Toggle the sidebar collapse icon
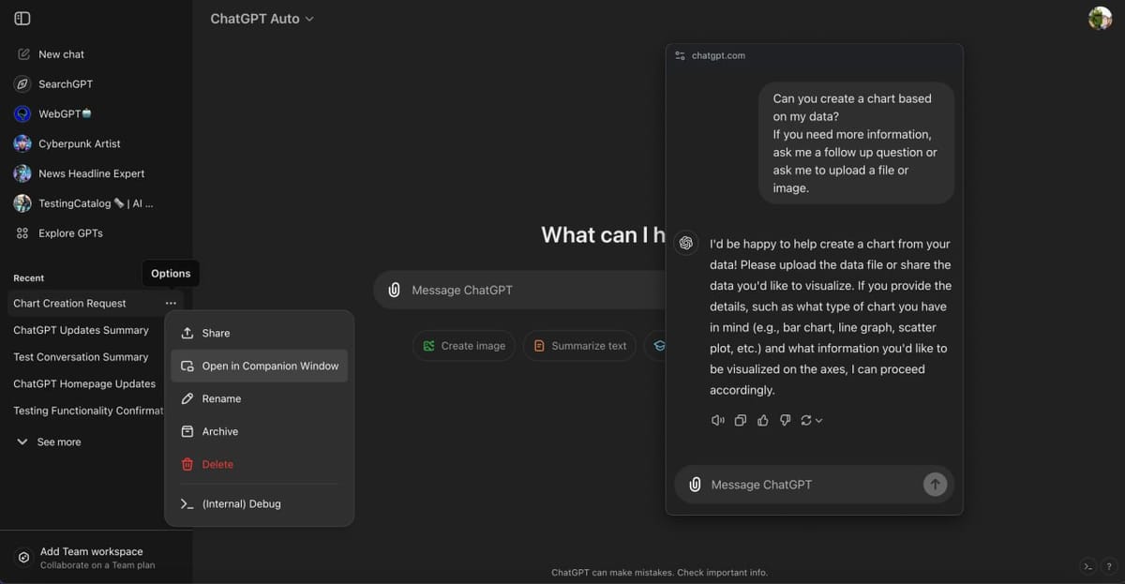Image resolution: width=1125 pixels, height=584 pixels. tap(22, 19)
